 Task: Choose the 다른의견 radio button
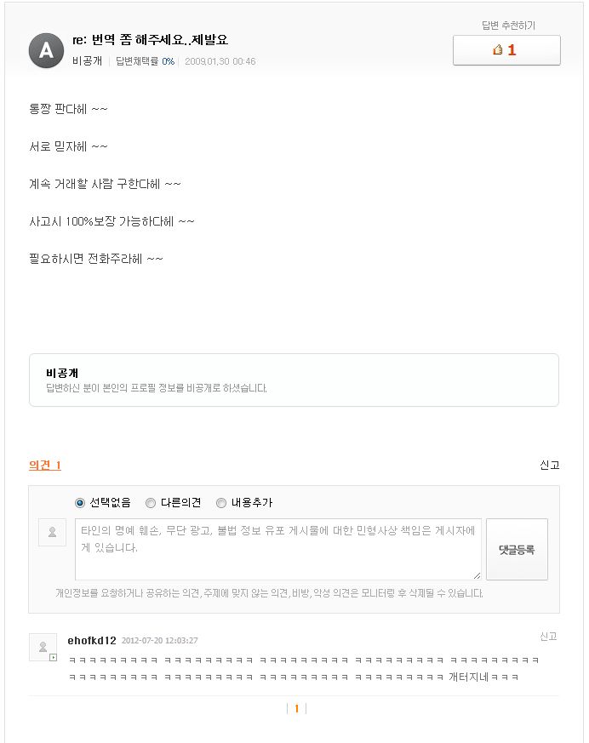(151, 503)
